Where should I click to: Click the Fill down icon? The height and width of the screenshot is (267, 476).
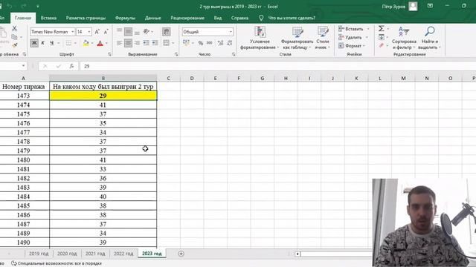point(382,37)
